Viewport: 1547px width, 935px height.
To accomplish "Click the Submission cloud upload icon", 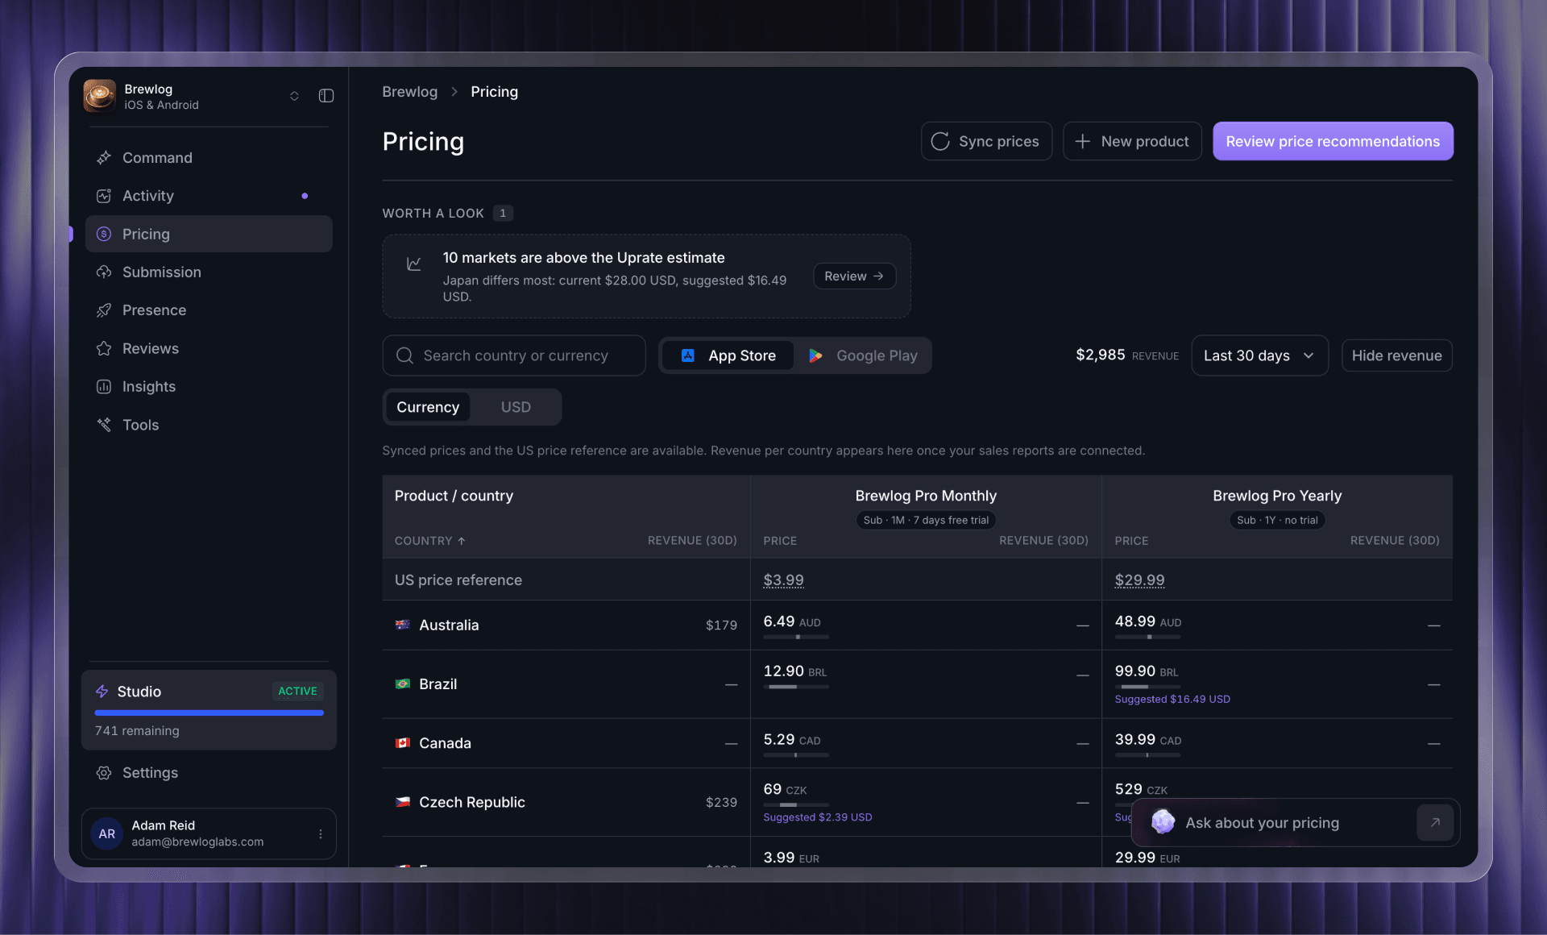I will click(104, 272).
